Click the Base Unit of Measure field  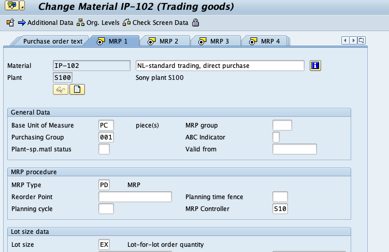(x=106, y=125)
